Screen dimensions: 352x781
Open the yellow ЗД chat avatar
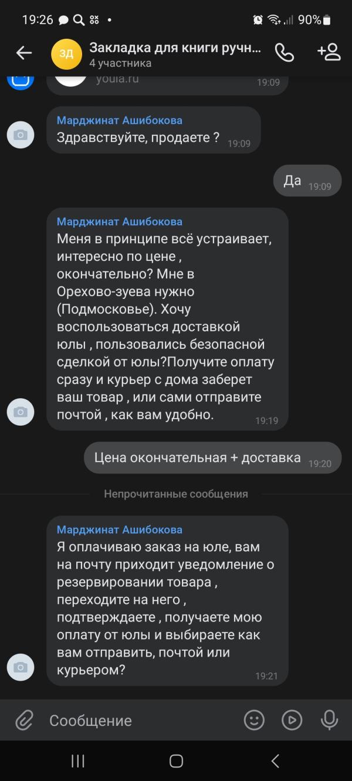coord(66,53)
